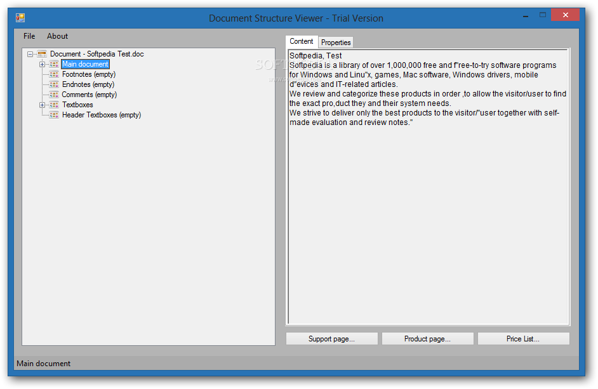598x389 pixels.
Task: Collapse the Document - Softpedia Test.doc node
Action: [30, 54]
